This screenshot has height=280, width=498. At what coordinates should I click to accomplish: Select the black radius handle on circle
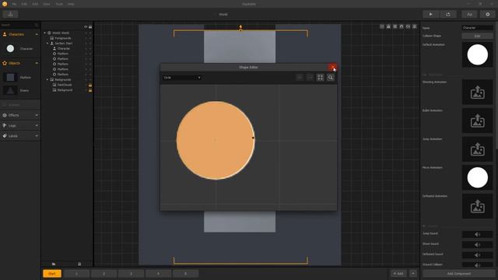(x=253, y=138)
